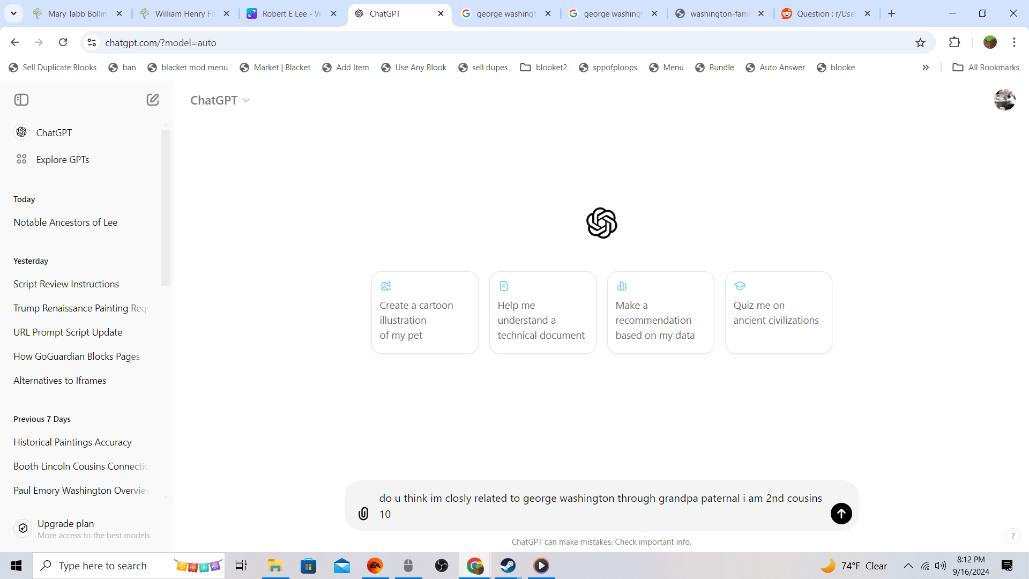This screenshot has width=1029, height=579.
Task: Switch to the first george washington Google tab
Action: (506, 14)
